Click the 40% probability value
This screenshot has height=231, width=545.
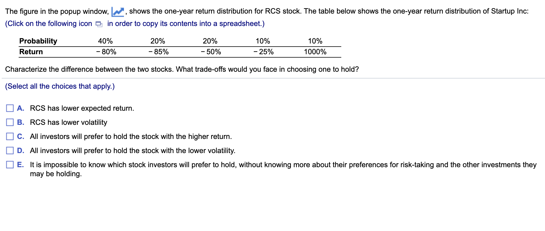point(105,41)
